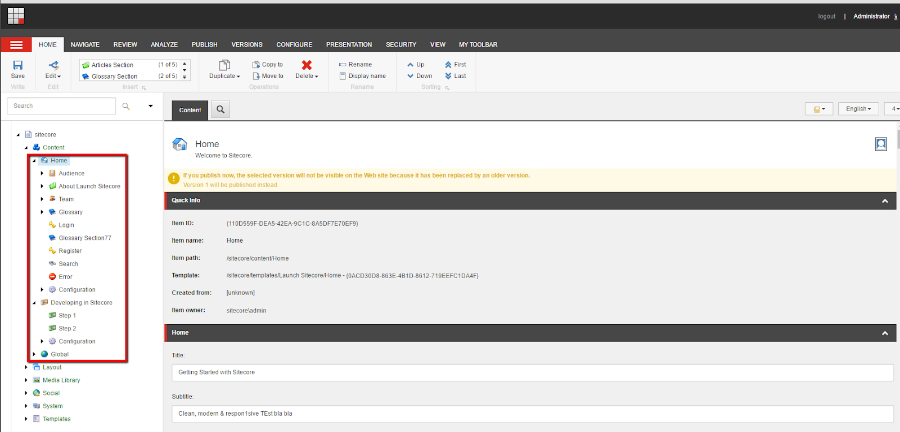This screenshot has width=900, height=432.
Task: Save the item with the Save icon
Action: [x=18, y=65]
